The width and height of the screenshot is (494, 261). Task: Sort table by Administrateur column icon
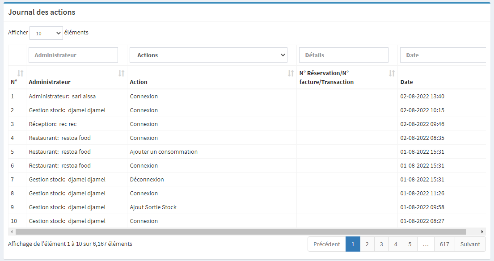pyautogui.click(x=121, y=73)
